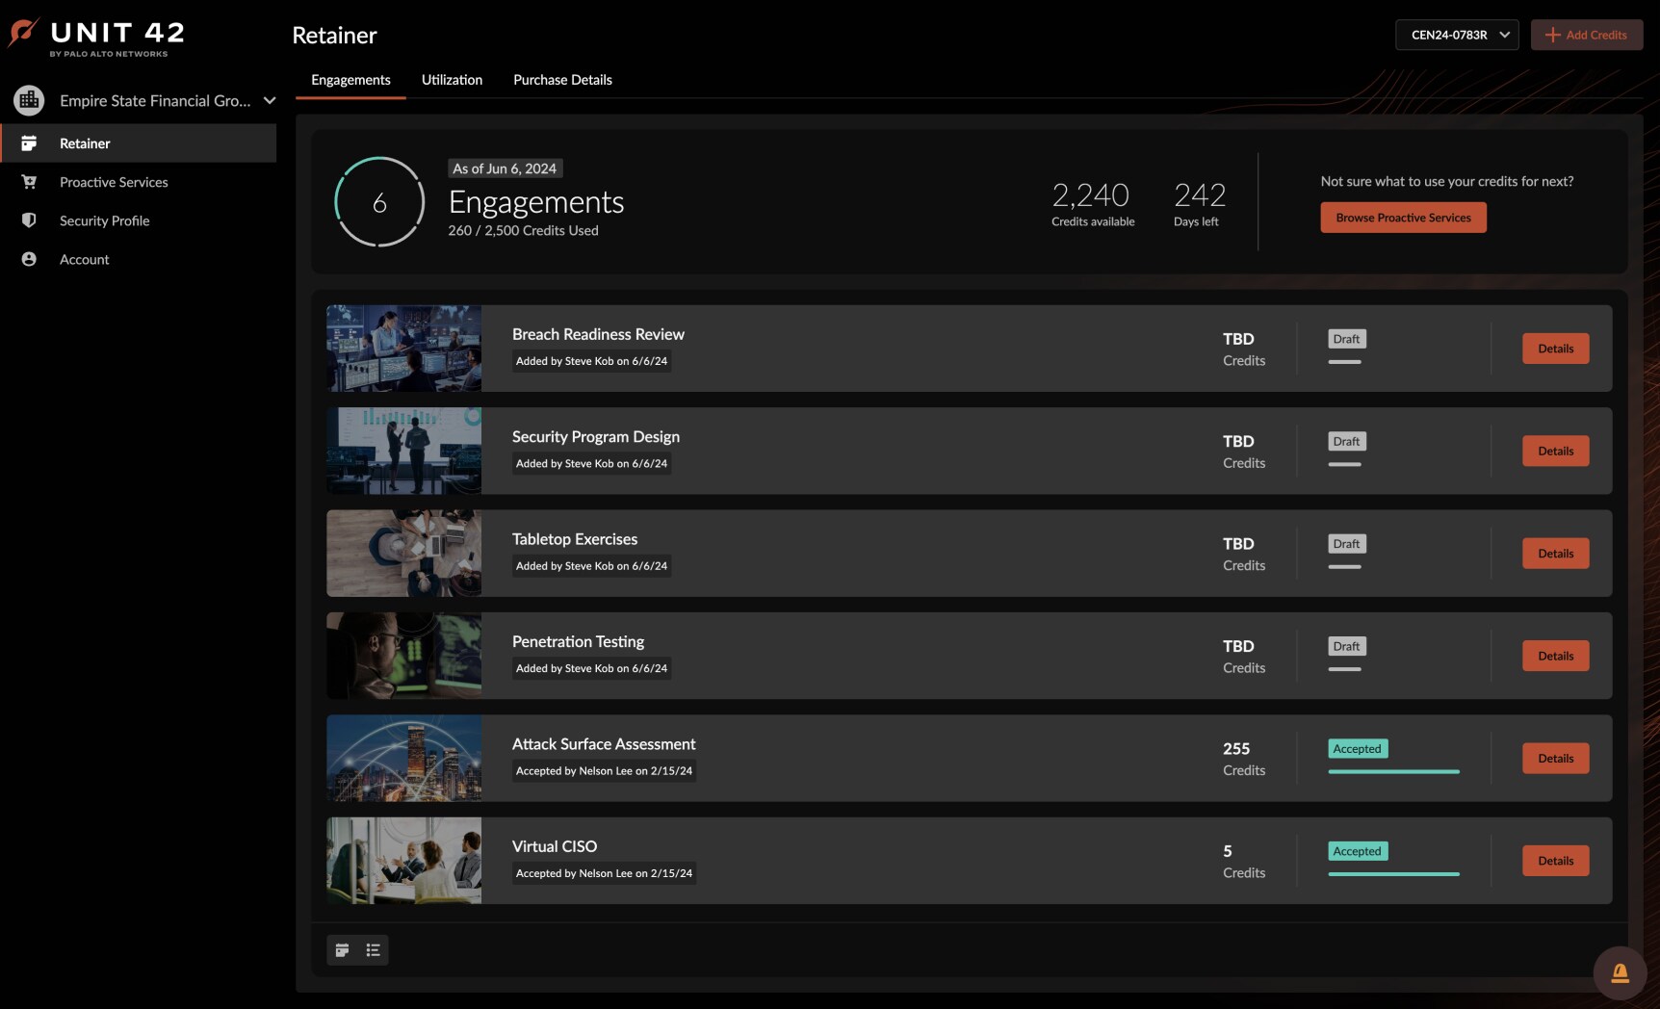Select the Engagements tab
This screenshot has width=1660, height=1009.
(350, 80)
